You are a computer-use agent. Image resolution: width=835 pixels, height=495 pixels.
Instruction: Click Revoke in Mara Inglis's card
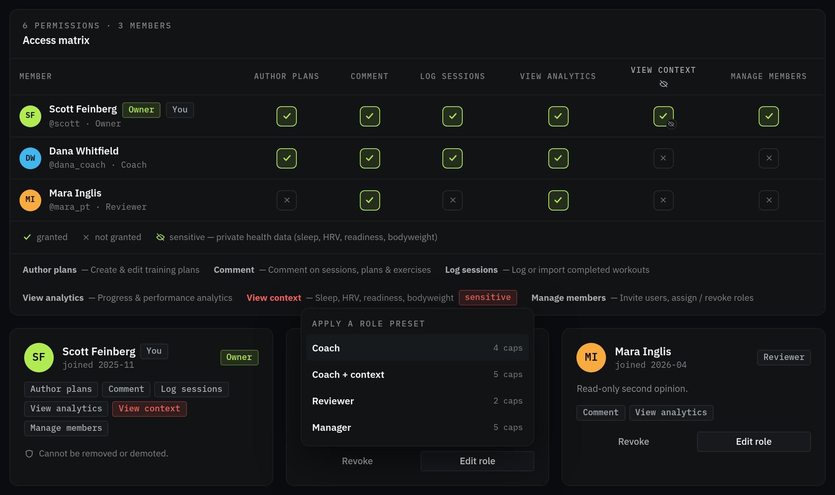coord(633,441)
